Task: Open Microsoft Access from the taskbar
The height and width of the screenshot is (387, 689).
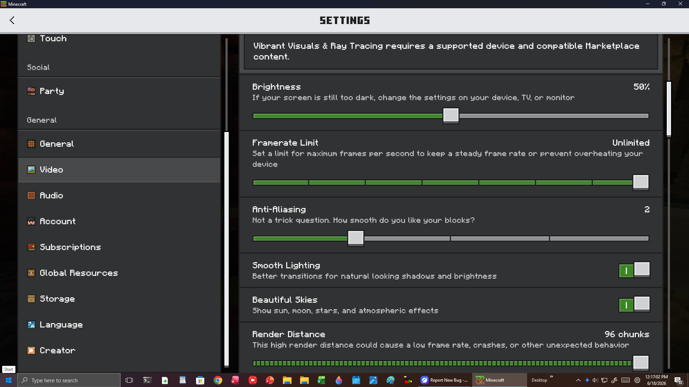Action: (x=235, y=380)
